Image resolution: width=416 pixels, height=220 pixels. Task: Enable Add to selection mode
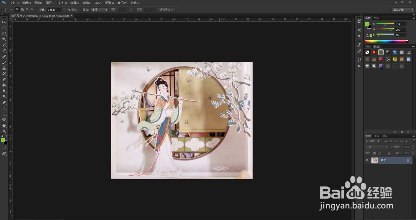click(22, 10)
